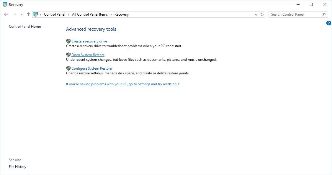This screenshot has width=332, height=175.
Task: Click the back navigation arrow
Action: [x=6, y=14]
